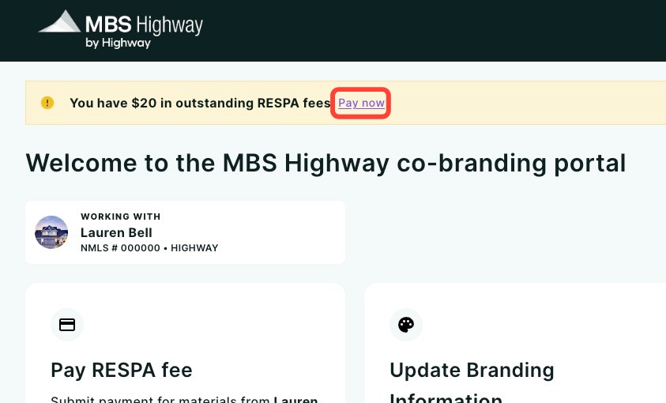Select the Lauren Bell name text
Image resolution: width=666 pixels, height=403 pixels.
pos(116,232)
